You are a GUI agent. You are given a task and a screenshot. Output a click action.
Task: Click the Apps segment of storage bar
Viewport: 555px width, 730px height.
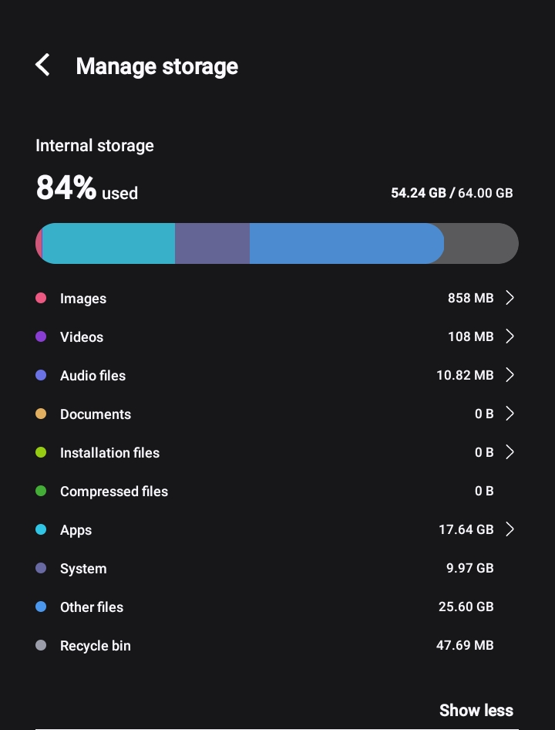click(109, 244)
